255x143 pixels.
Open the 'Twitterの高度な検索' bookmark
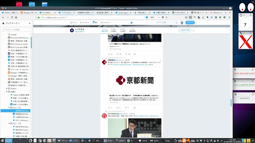tap(20, 95)
